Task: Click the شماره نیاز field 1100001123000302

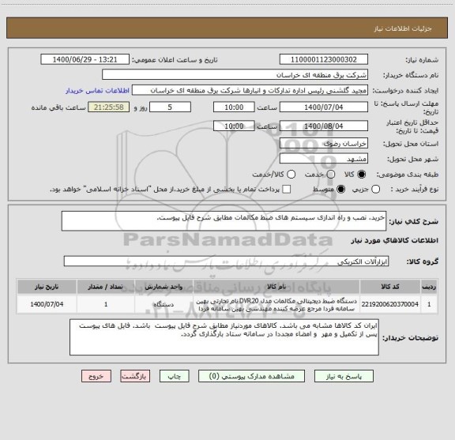Action: 324,59
